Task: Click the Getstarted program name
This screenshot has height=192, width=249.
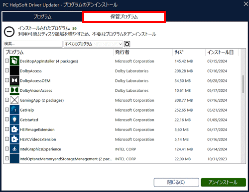Action: (29, 120)
